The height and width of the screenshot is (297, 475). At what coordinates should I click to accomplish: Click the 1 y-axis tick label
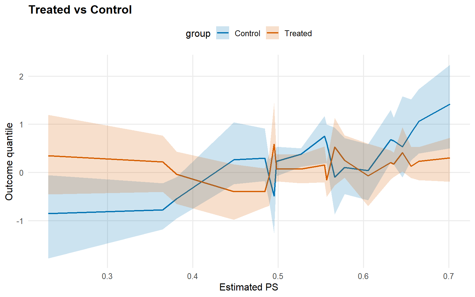point(21,125)
